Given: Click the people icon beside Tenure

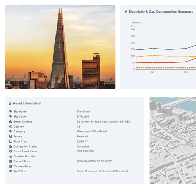Looking at the screenshot, I should point(10,136).
